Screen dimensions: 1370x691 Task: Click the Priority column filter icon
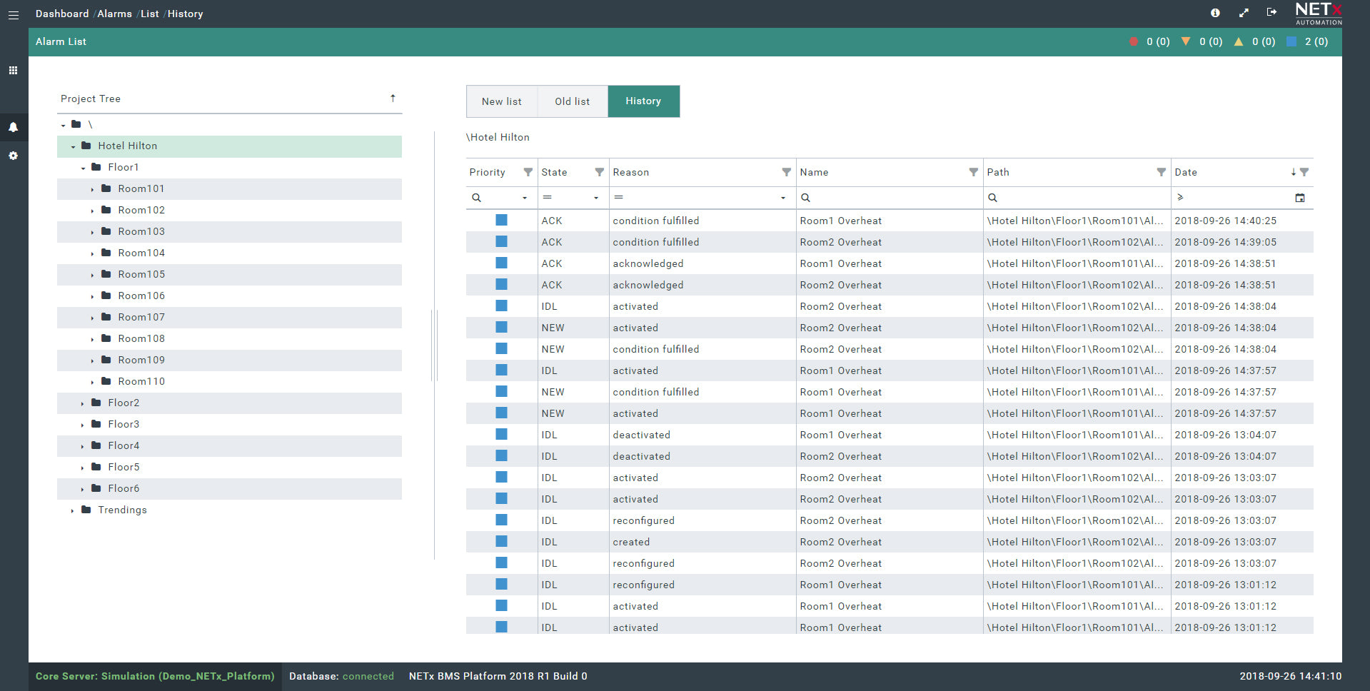(528, 172)
